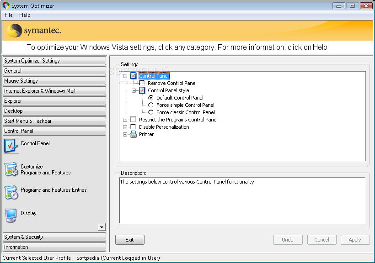Click the Cancel button
This screenshot has width=375, height=263.
(x=321, y=240)
